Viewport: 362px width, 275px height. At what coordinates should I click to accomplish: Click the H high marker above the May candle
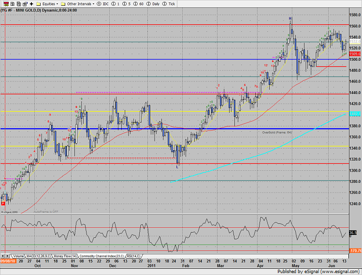click(x=290, y=18)
